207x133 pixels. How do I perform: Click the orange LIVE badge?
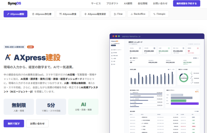30,47
